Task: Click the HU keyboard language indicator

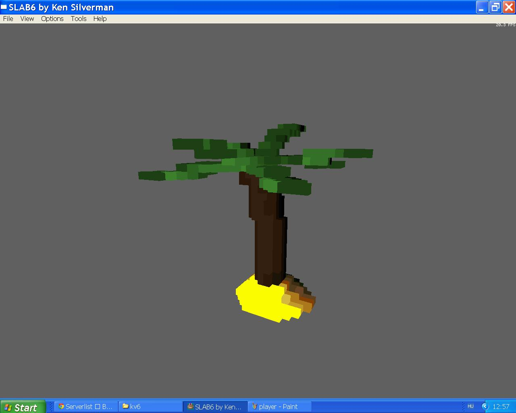Action: (470, 406)
